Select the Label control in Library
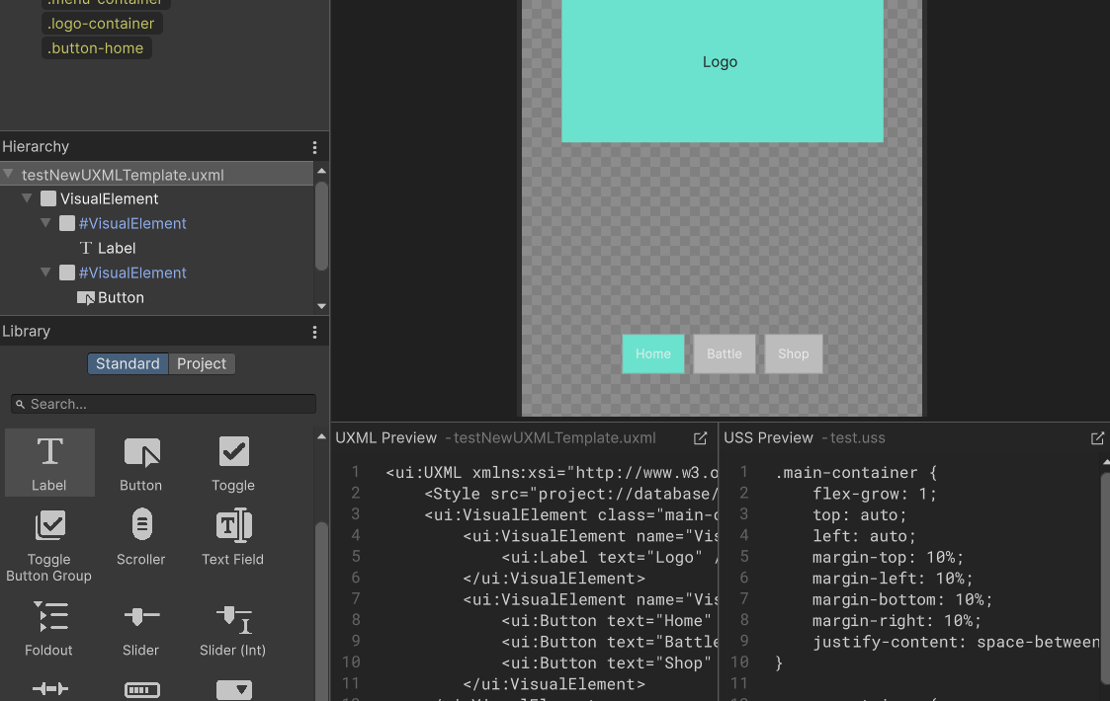1110x701 pixels. (49, 461)
